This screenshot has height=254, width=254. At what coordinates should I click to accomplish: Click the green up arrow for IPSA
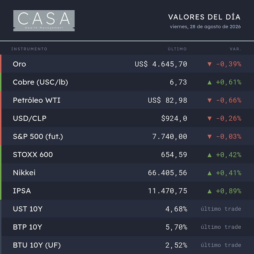(209, 191)
